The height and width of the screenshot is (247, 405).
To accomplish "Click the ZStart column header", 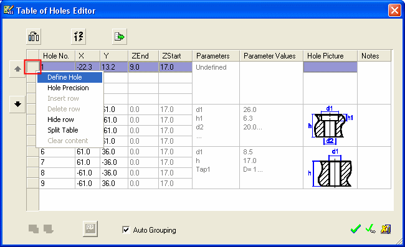I will click(x=175, y=56).
